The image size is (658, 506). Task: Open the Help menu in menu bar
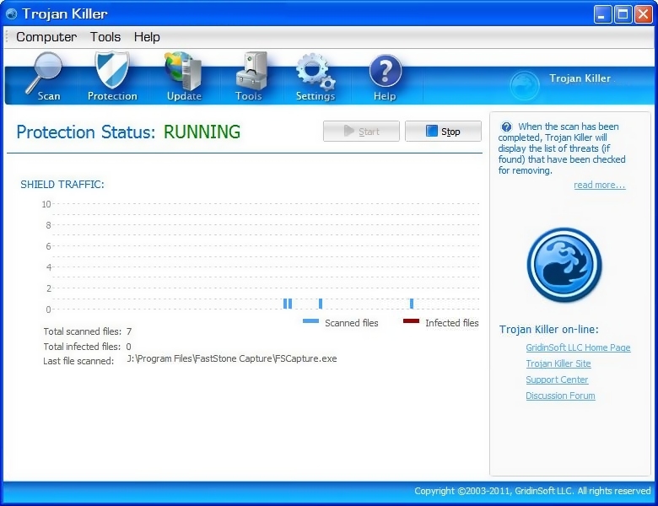point(147,37)
